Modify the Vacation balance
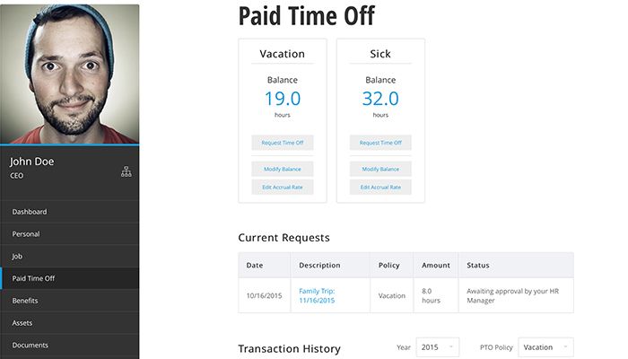Image resolution: width=628 pixels, height=359 pixels. click(283, 169)
